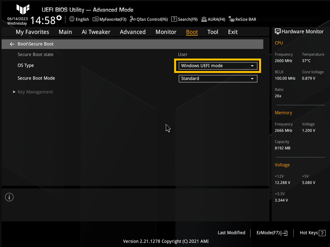Switch to Tool tab

point(213,32)
